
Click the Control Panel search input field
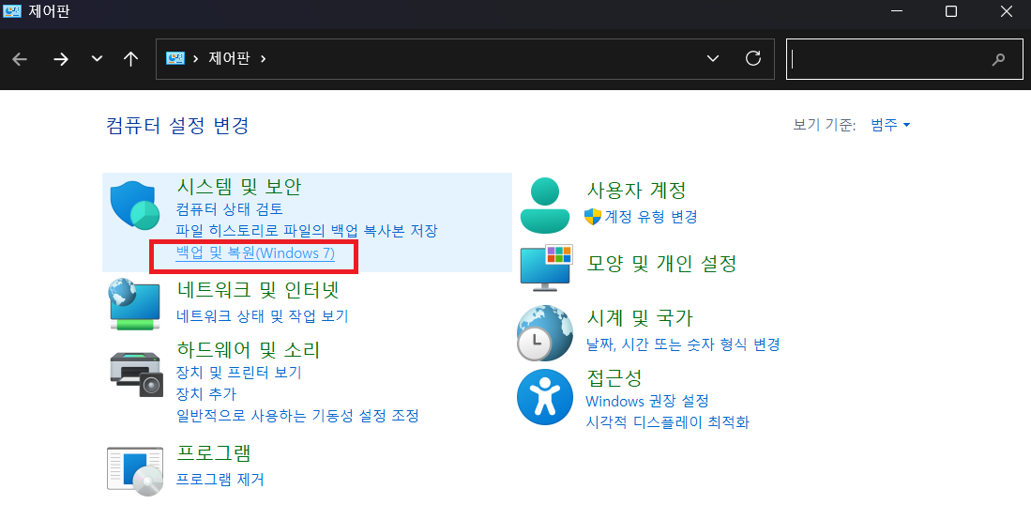tap(904, 59)
